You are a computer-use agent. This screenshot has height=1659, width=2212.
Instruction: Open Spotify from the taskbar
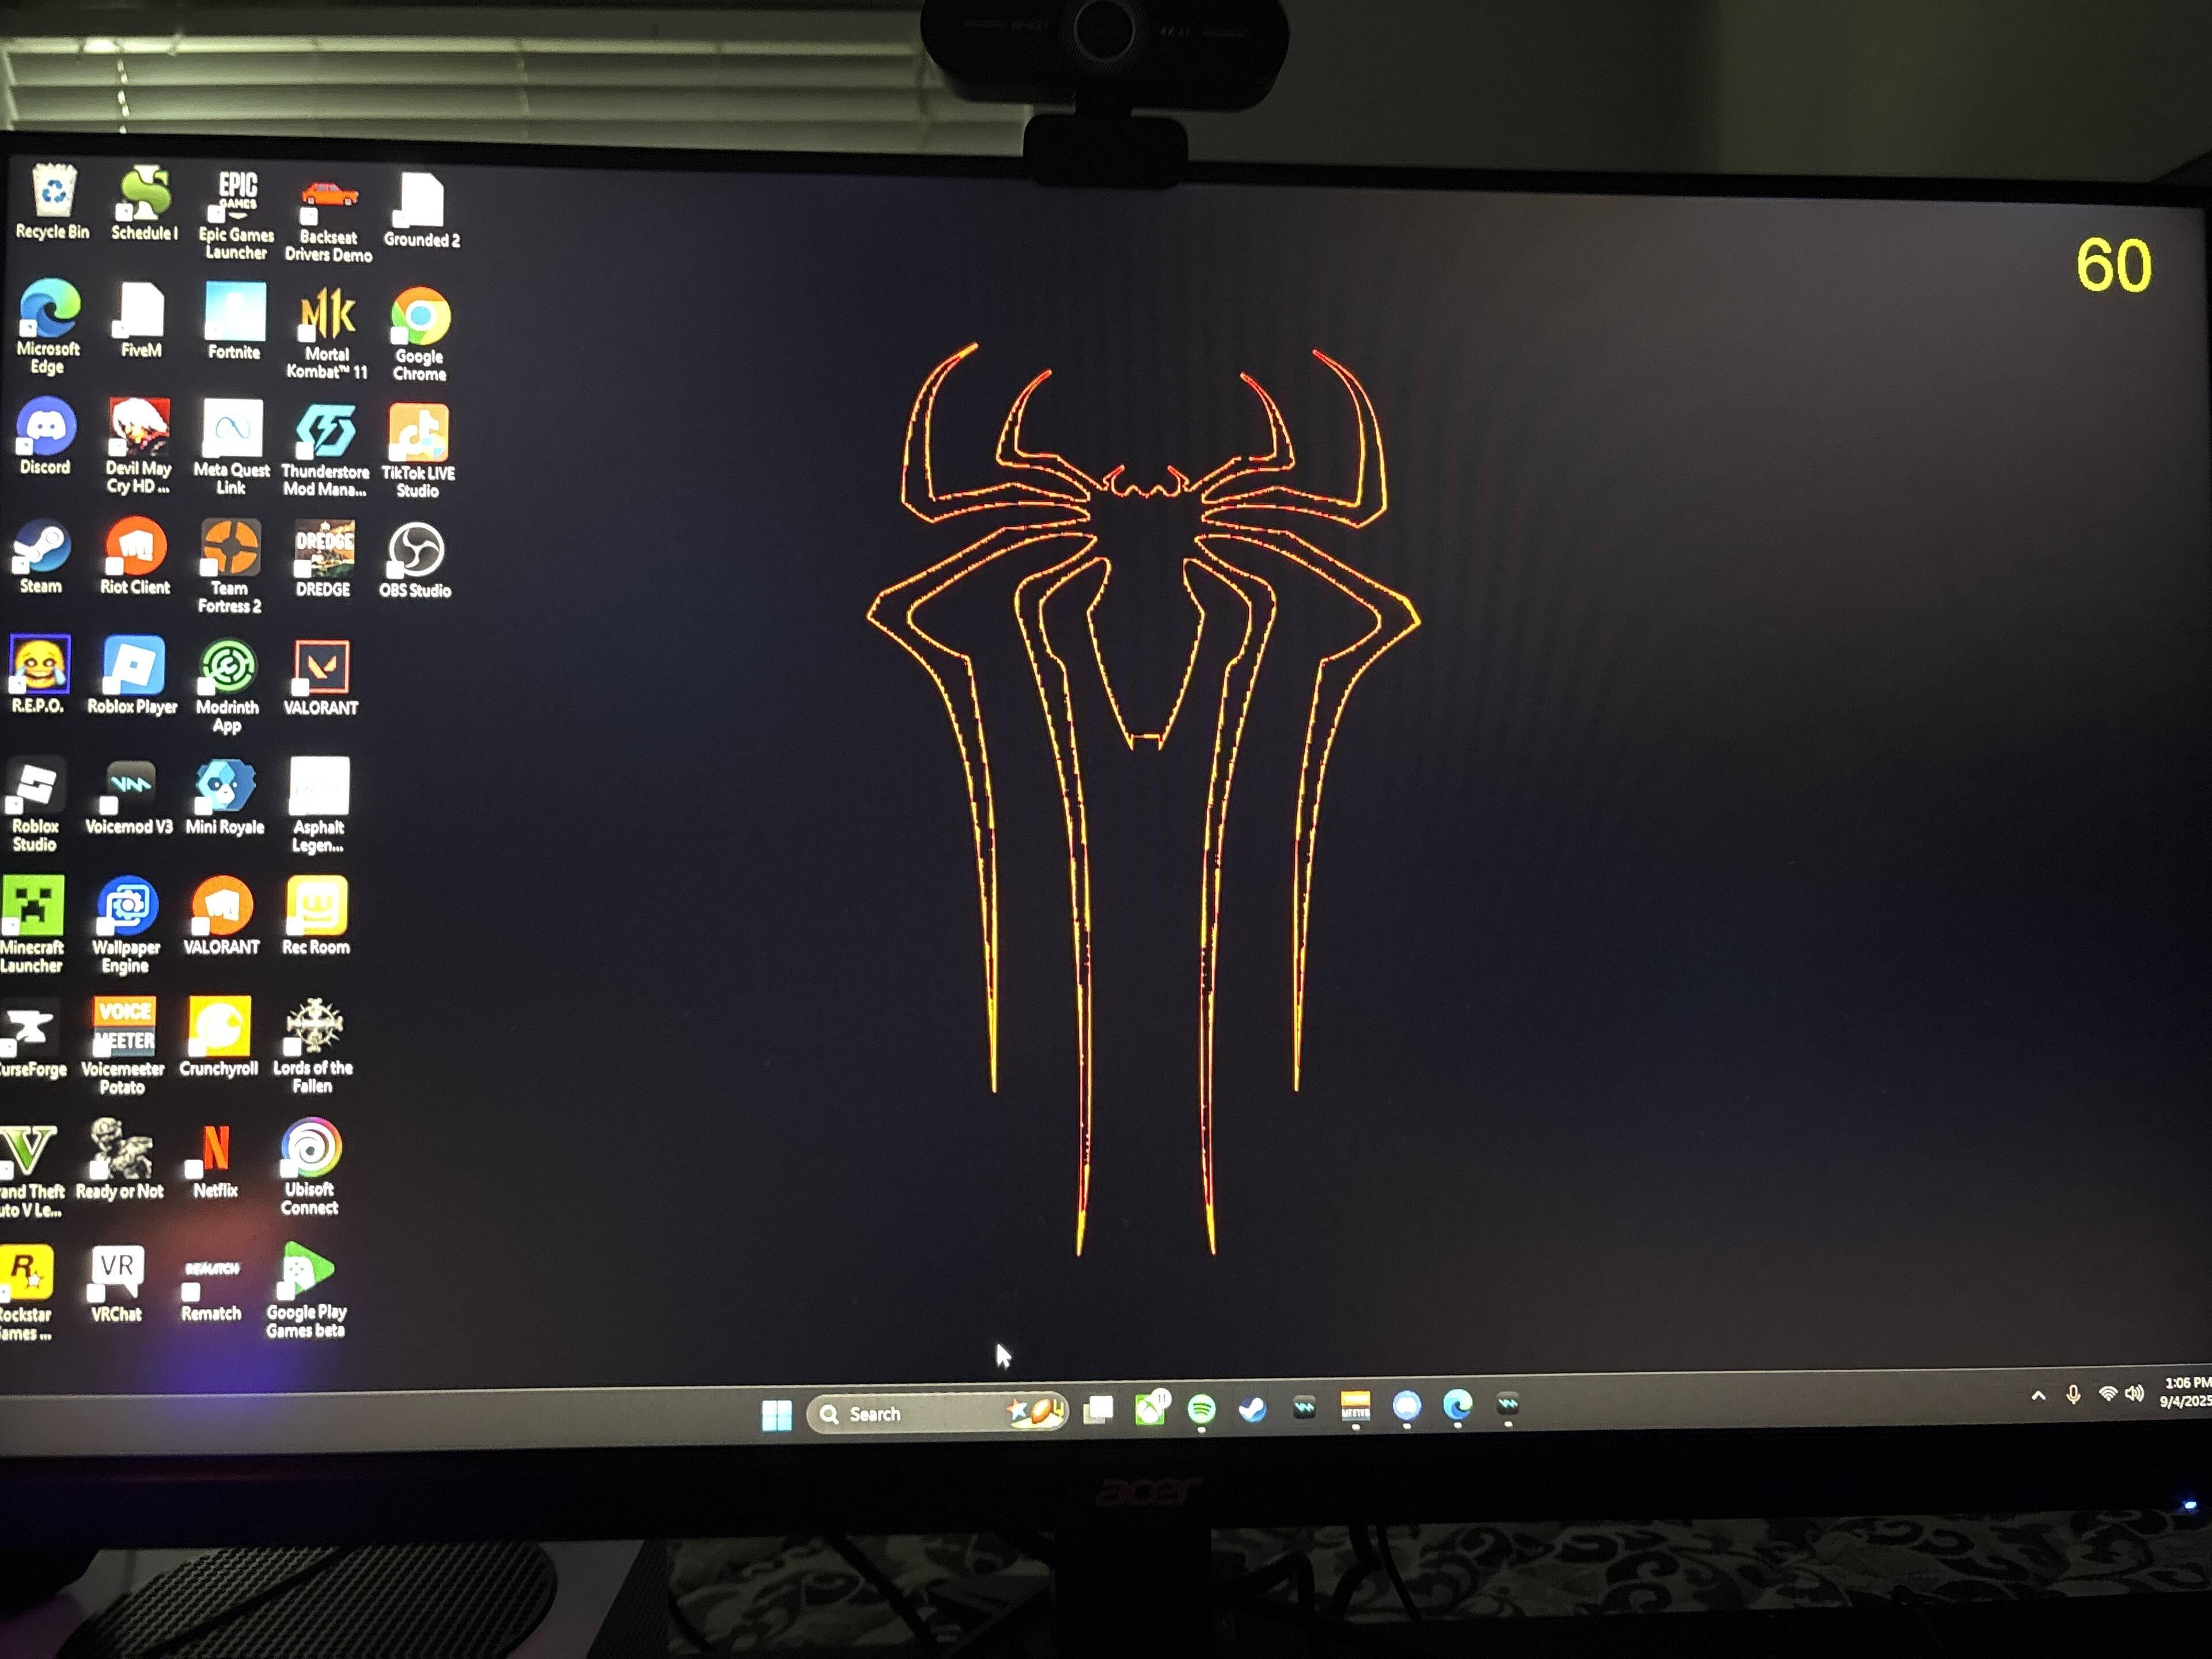[x=1201, y=1408]
